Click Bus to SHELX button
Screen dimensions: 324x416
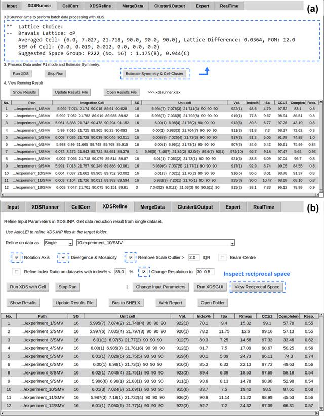click(126, 303)
